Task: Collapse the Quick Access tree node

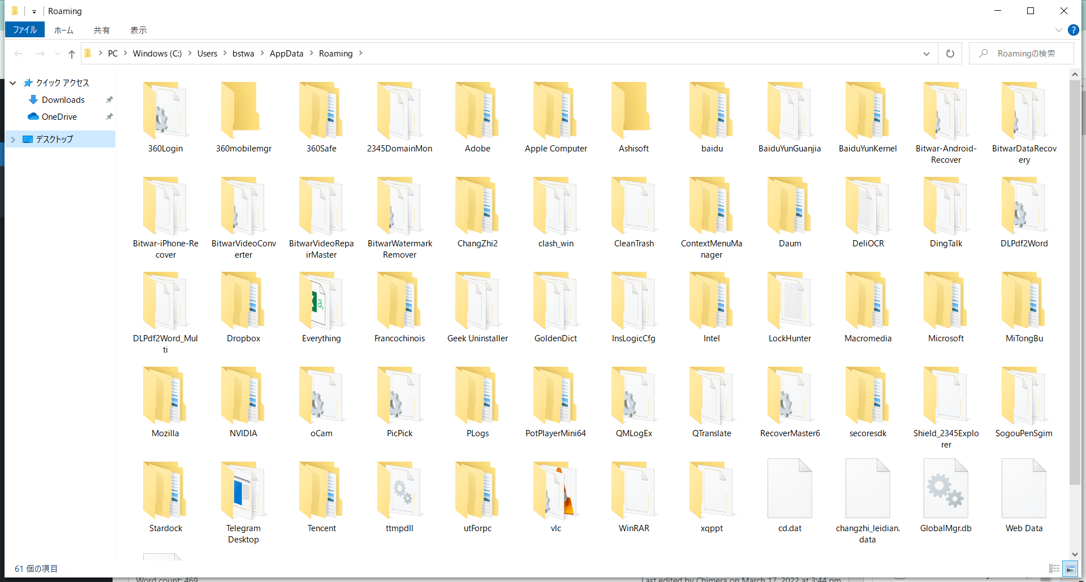Action: click(12, 83)
